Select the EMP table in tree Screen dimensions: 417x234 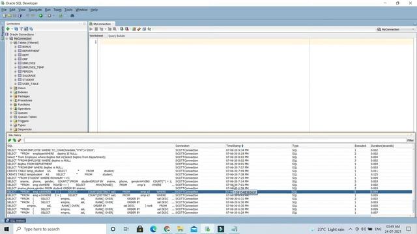25,59
